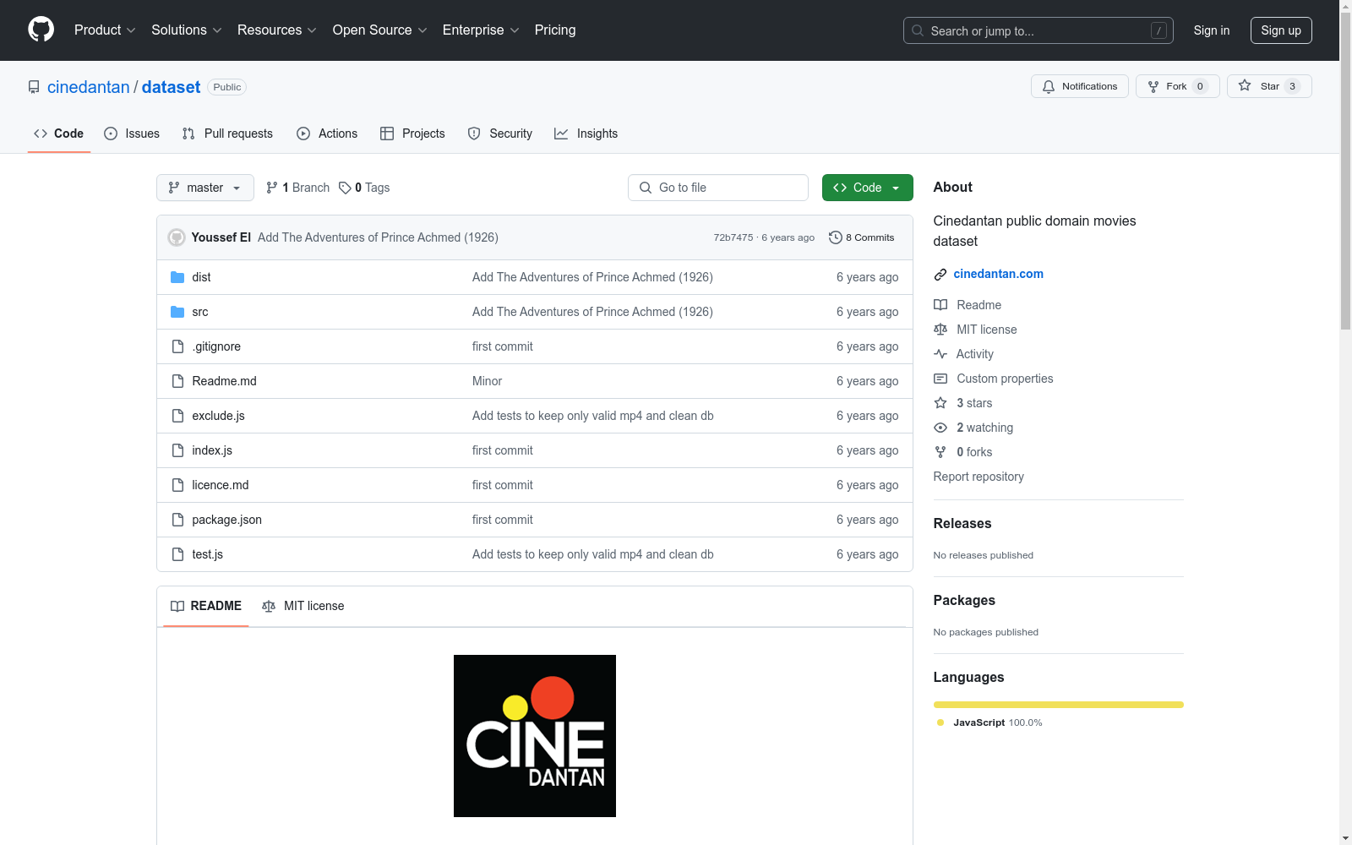Click the Readme.md file icon

pos(177,381)
